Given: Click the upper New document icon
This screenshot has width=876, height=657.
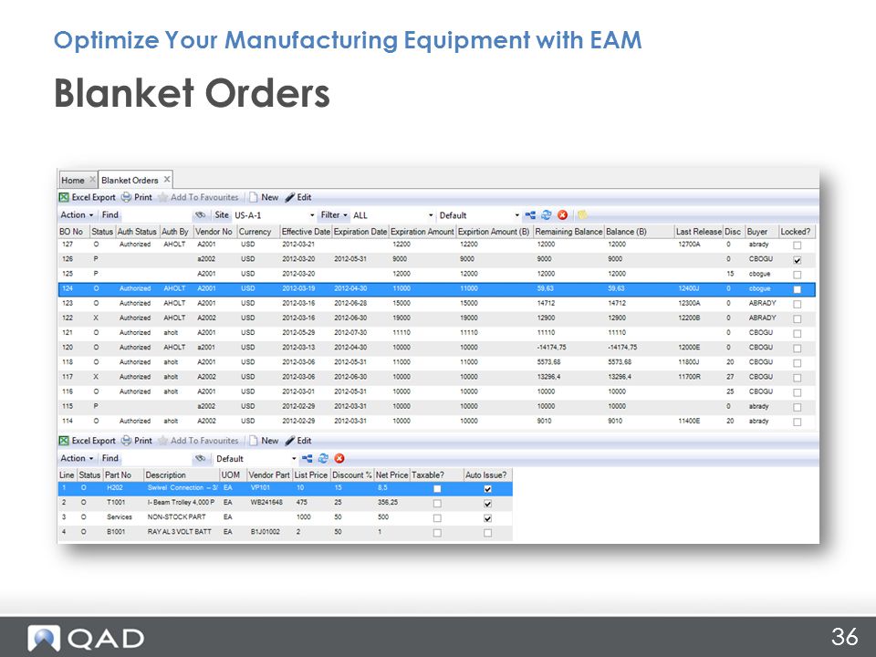Looking at the screenshot, I should [x=254, y=197].
